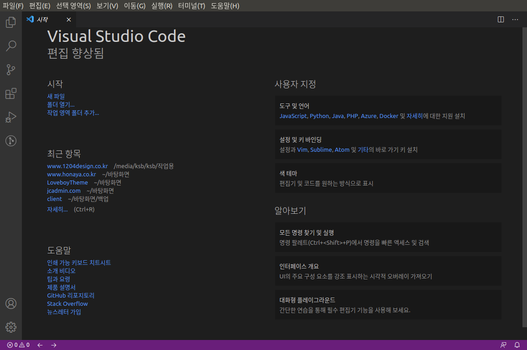The width and height of the screenshot is (527, 350).
Task: Open the 소개 비디오 link
Action: (61, 271)
